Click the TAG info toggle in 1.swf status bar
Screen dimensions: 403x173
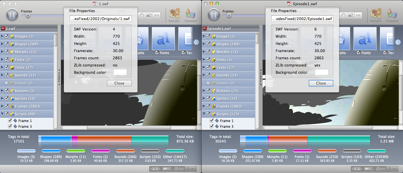pos(191,169)
